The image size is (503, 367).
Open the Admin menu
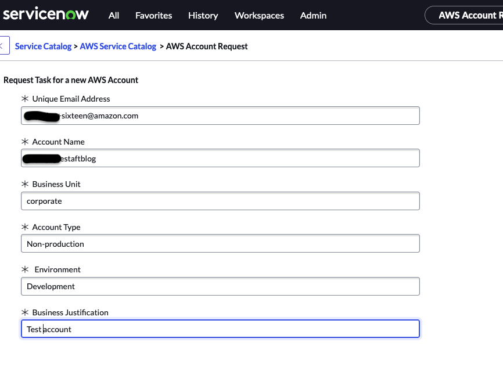tap(313, 16)
